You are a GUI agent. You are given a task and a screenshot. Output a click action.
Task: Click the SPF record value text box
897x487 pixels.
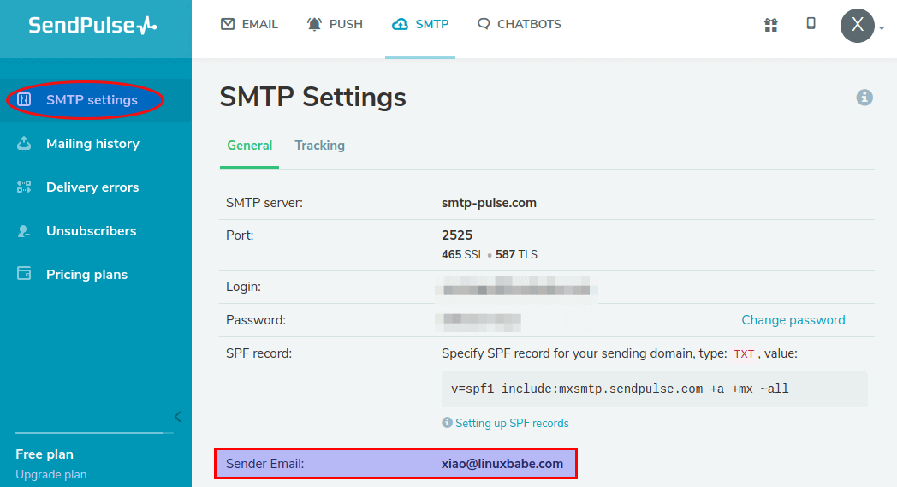click(654, 389)
